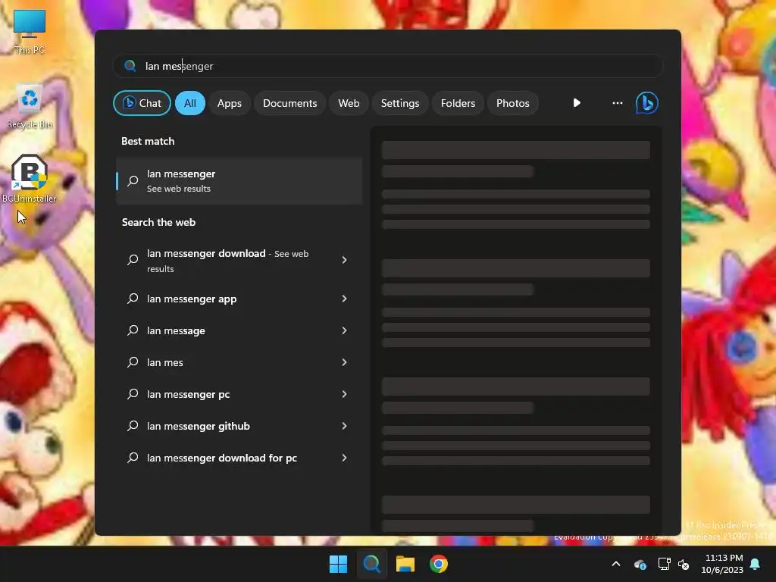The width and height of the screenshot is (776, 582).
Task: Click into the search text field
Action: 387,66
